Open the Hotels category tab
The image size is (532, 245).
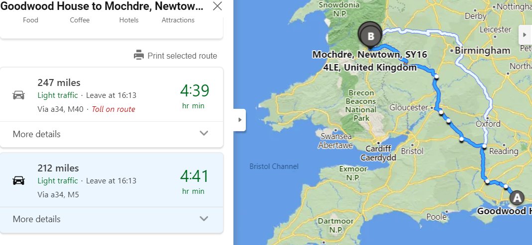pyautogui.click(x=129, y=20)
